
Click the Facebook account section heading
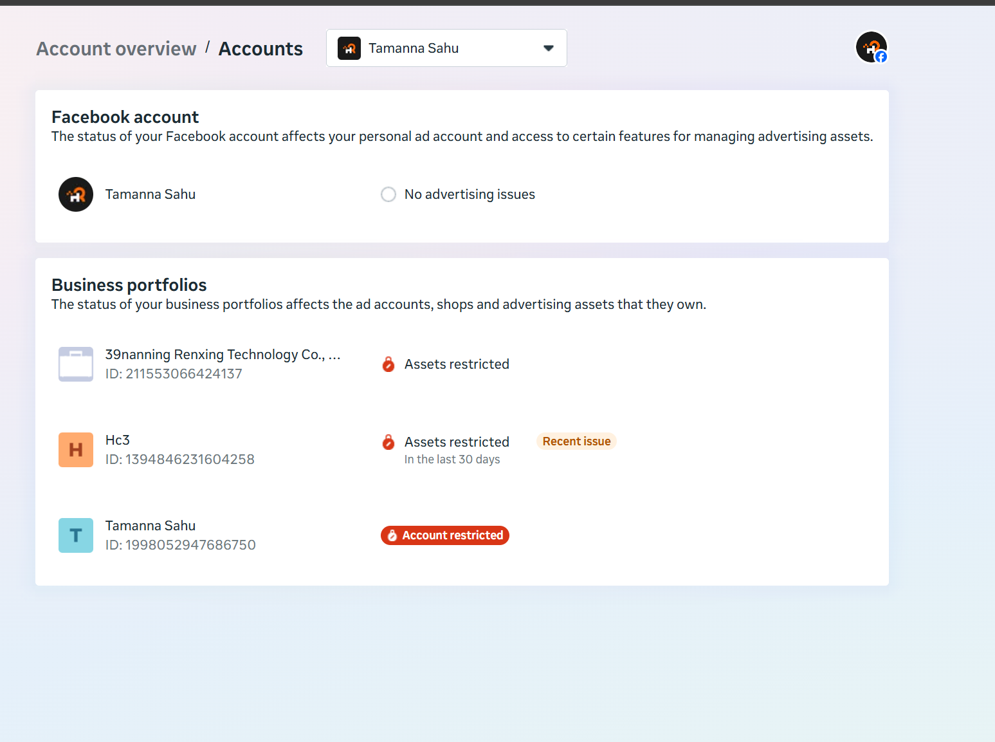point(125,117)
